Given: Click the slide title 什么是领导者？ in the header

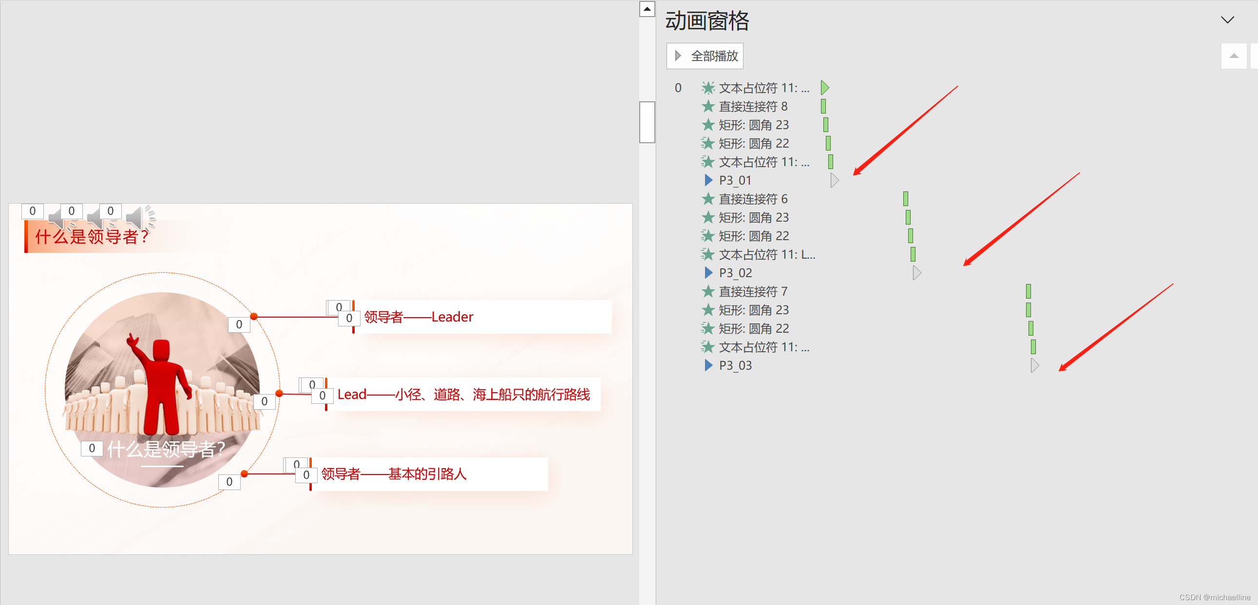Looking at the screenshot, I should (x=92, y=237).
